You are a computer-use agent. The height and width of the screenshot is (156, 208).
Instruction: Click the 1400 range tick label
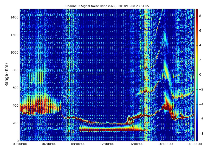point(15,17)
